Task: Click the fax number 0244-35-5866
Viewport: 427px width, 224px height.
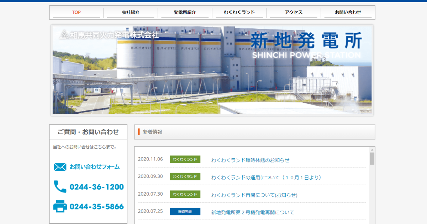Action: pyautogui.click(x=97, y=207)
